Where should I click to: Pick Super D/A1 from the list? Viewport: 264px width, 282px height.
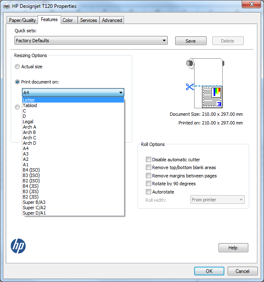(x=73, y=213)
